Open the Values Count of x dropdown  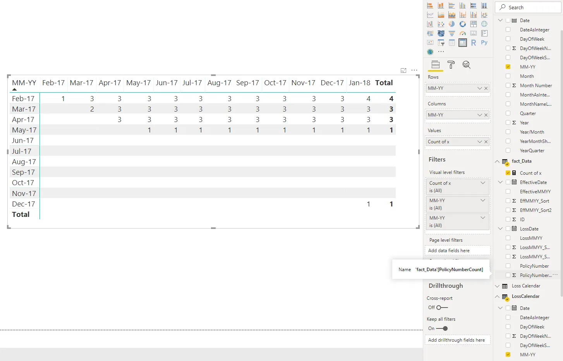(x=480, y=142)
